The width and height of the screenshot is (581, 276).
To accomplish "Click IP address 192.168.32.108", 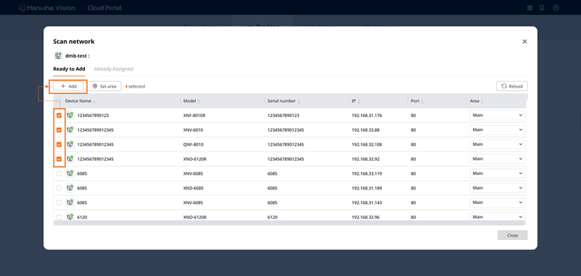I will 367,144.
